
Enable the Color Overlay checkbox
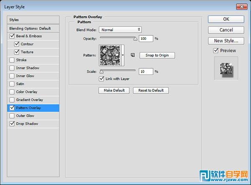pyautogui.click(x=12, y=92)
